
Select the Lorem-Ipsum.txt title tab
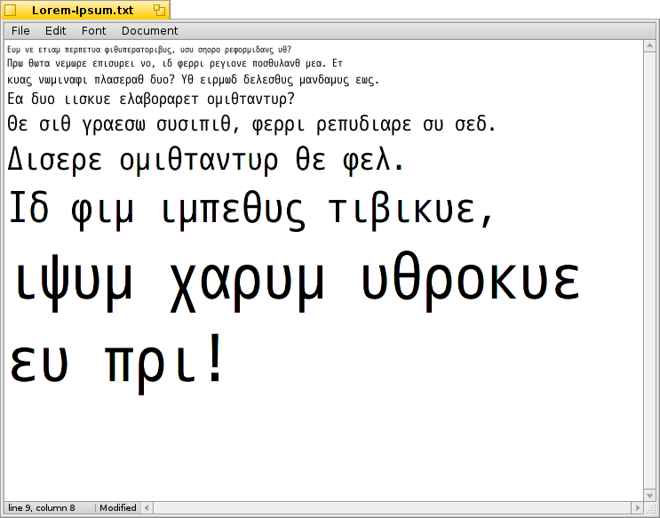coord(85,10)
